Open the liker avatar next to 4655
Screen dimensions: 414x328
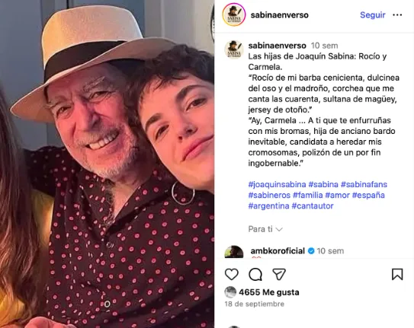(230, 292)
